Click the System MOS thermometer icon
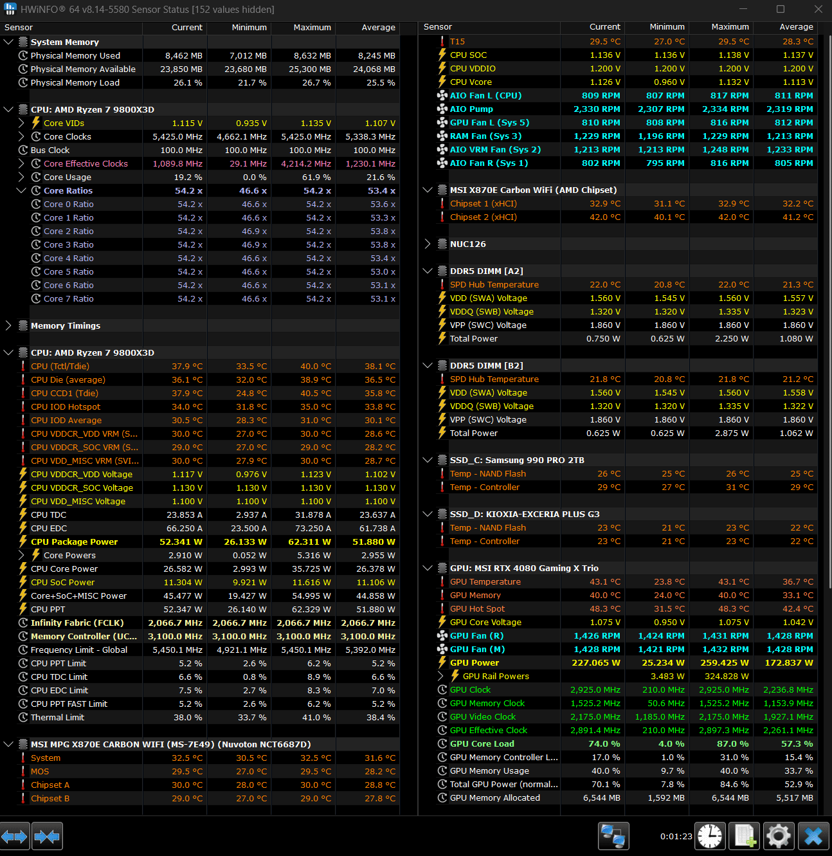 coord(23,771)
